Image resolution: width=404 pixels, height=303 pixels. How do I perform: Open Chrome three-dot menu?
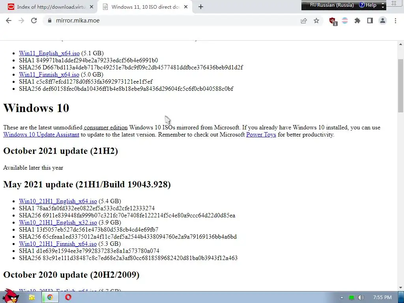[x=395, y=21]
